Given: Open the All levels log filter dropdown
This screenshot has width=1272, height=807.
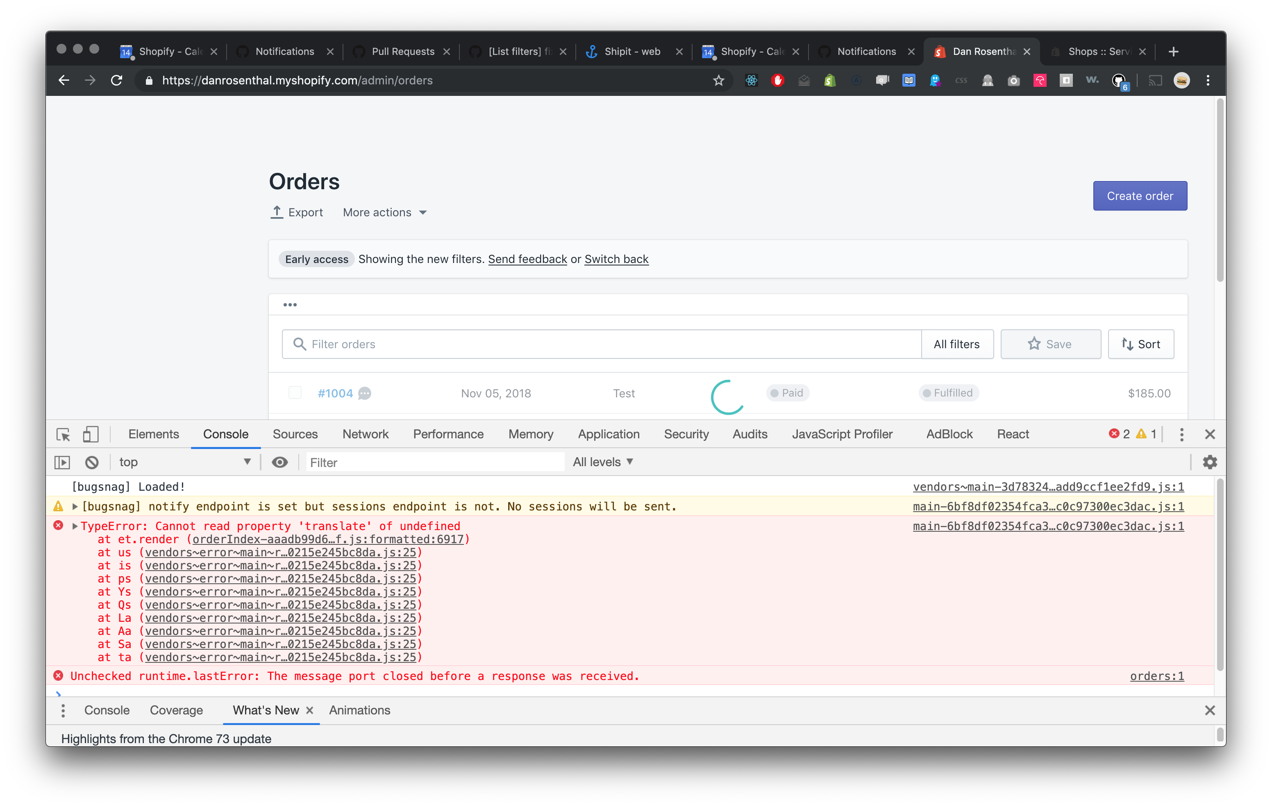Looking at the screenshot, I should coord(603,462).
